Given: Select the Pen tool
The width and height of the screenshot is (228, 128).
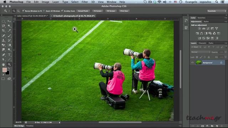Looking at the screenshot, I should [x=4, y=55].
